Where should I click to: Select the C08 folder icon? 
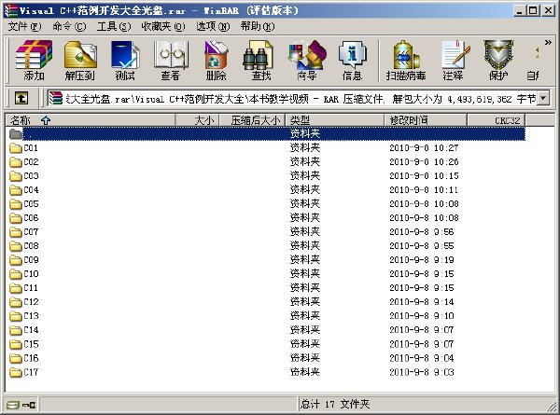[x=15, y=246]
